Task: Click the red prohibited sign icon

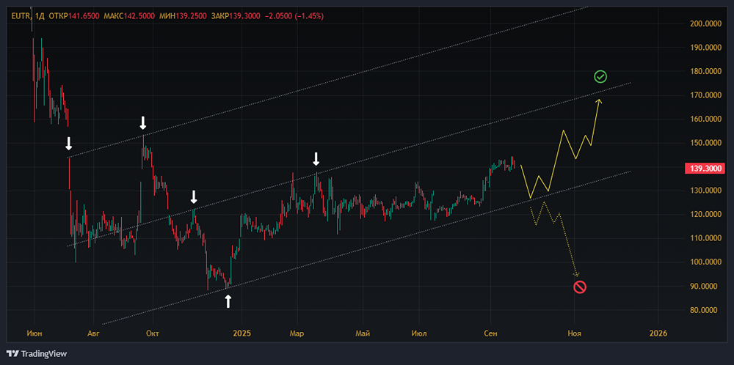Action: [x=580, y=287]
